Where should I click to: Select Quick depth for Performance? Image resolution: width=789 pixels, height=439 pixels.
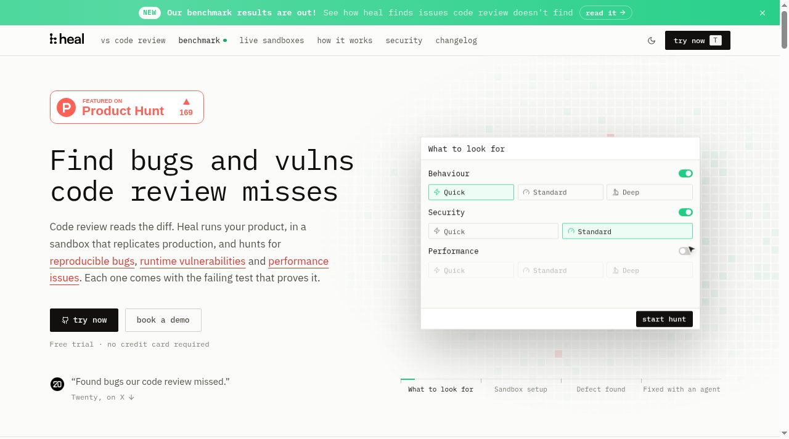click(x=471, y=270)
